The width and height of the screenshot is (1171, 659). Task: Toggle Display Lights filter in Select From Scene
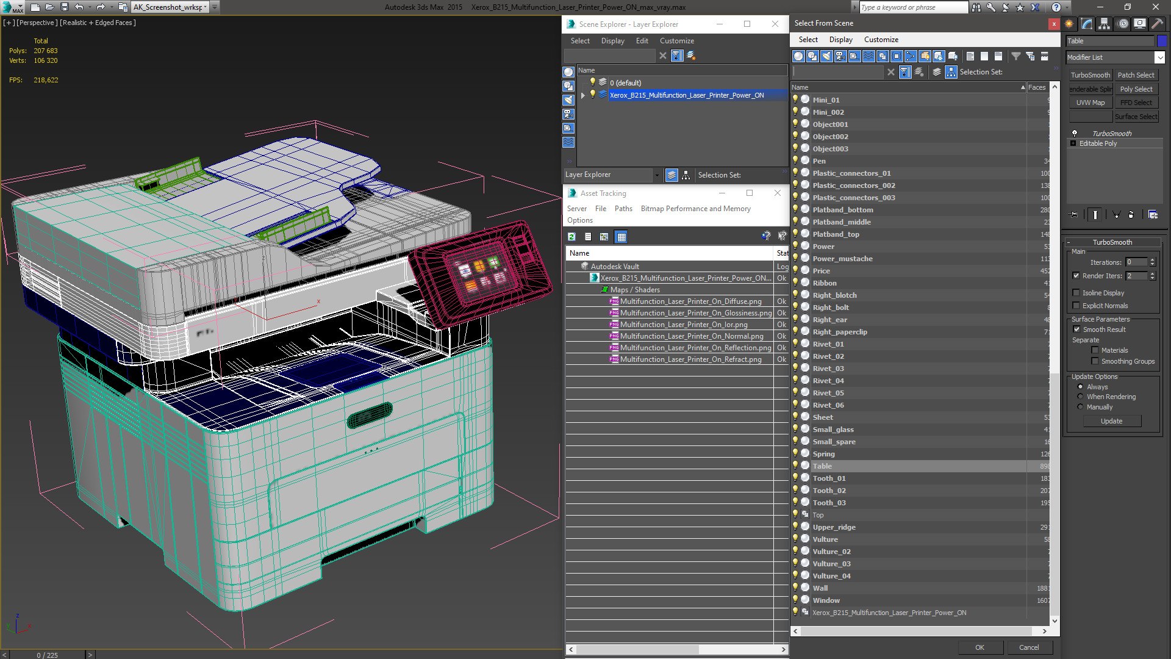826,56
